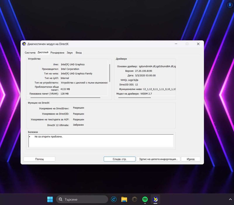Image resolution: width=234 pixels, height=205 pixels.
Task: Open the Spotify taskbar icon
Action: tap(145, 199)
